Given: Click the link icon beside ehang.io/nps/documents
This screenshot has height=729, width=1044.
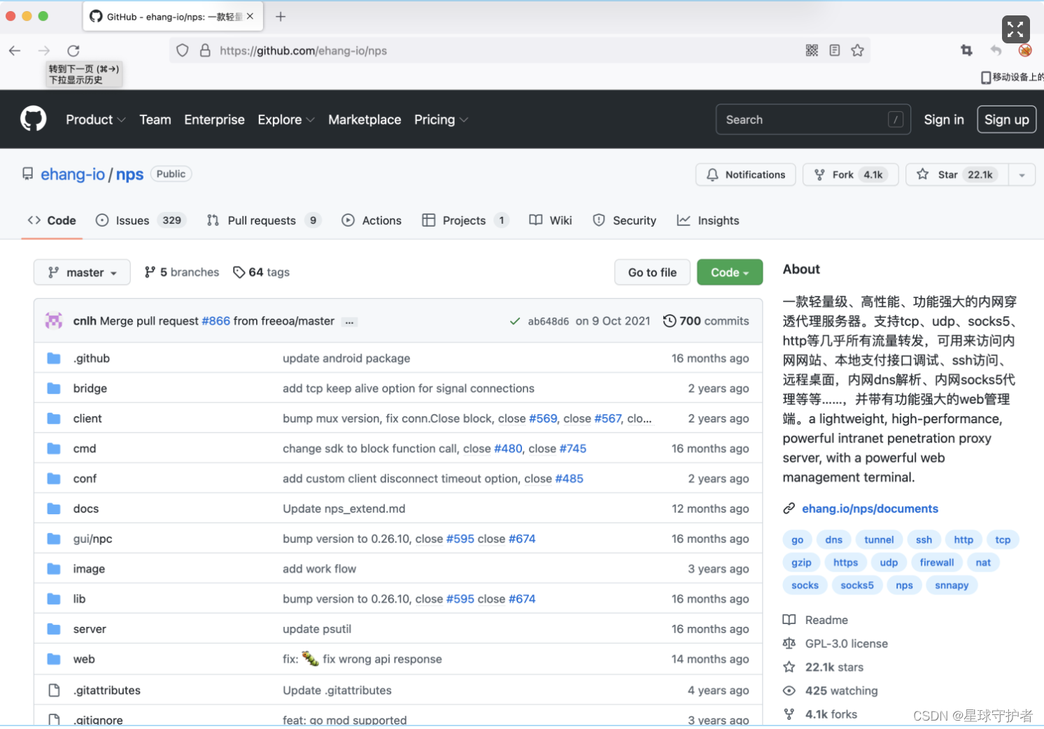Looking at the screenshot, I should click(789, 509).
